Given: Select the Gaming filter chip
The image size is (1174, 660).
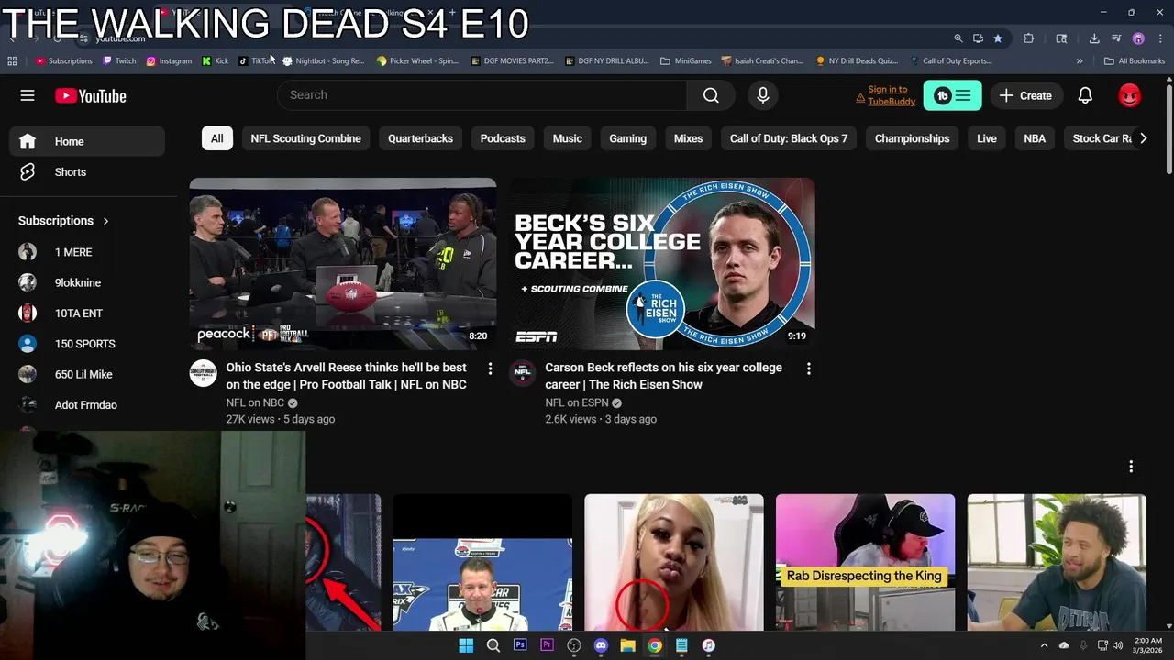Looking at the screenshot, I should tap(628, 138).
